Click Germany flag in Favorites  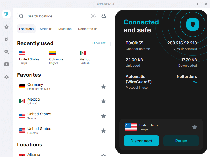click(x=22, y=86)
